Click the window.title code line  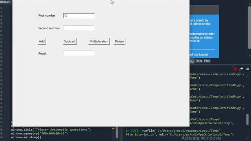[51, 130]
